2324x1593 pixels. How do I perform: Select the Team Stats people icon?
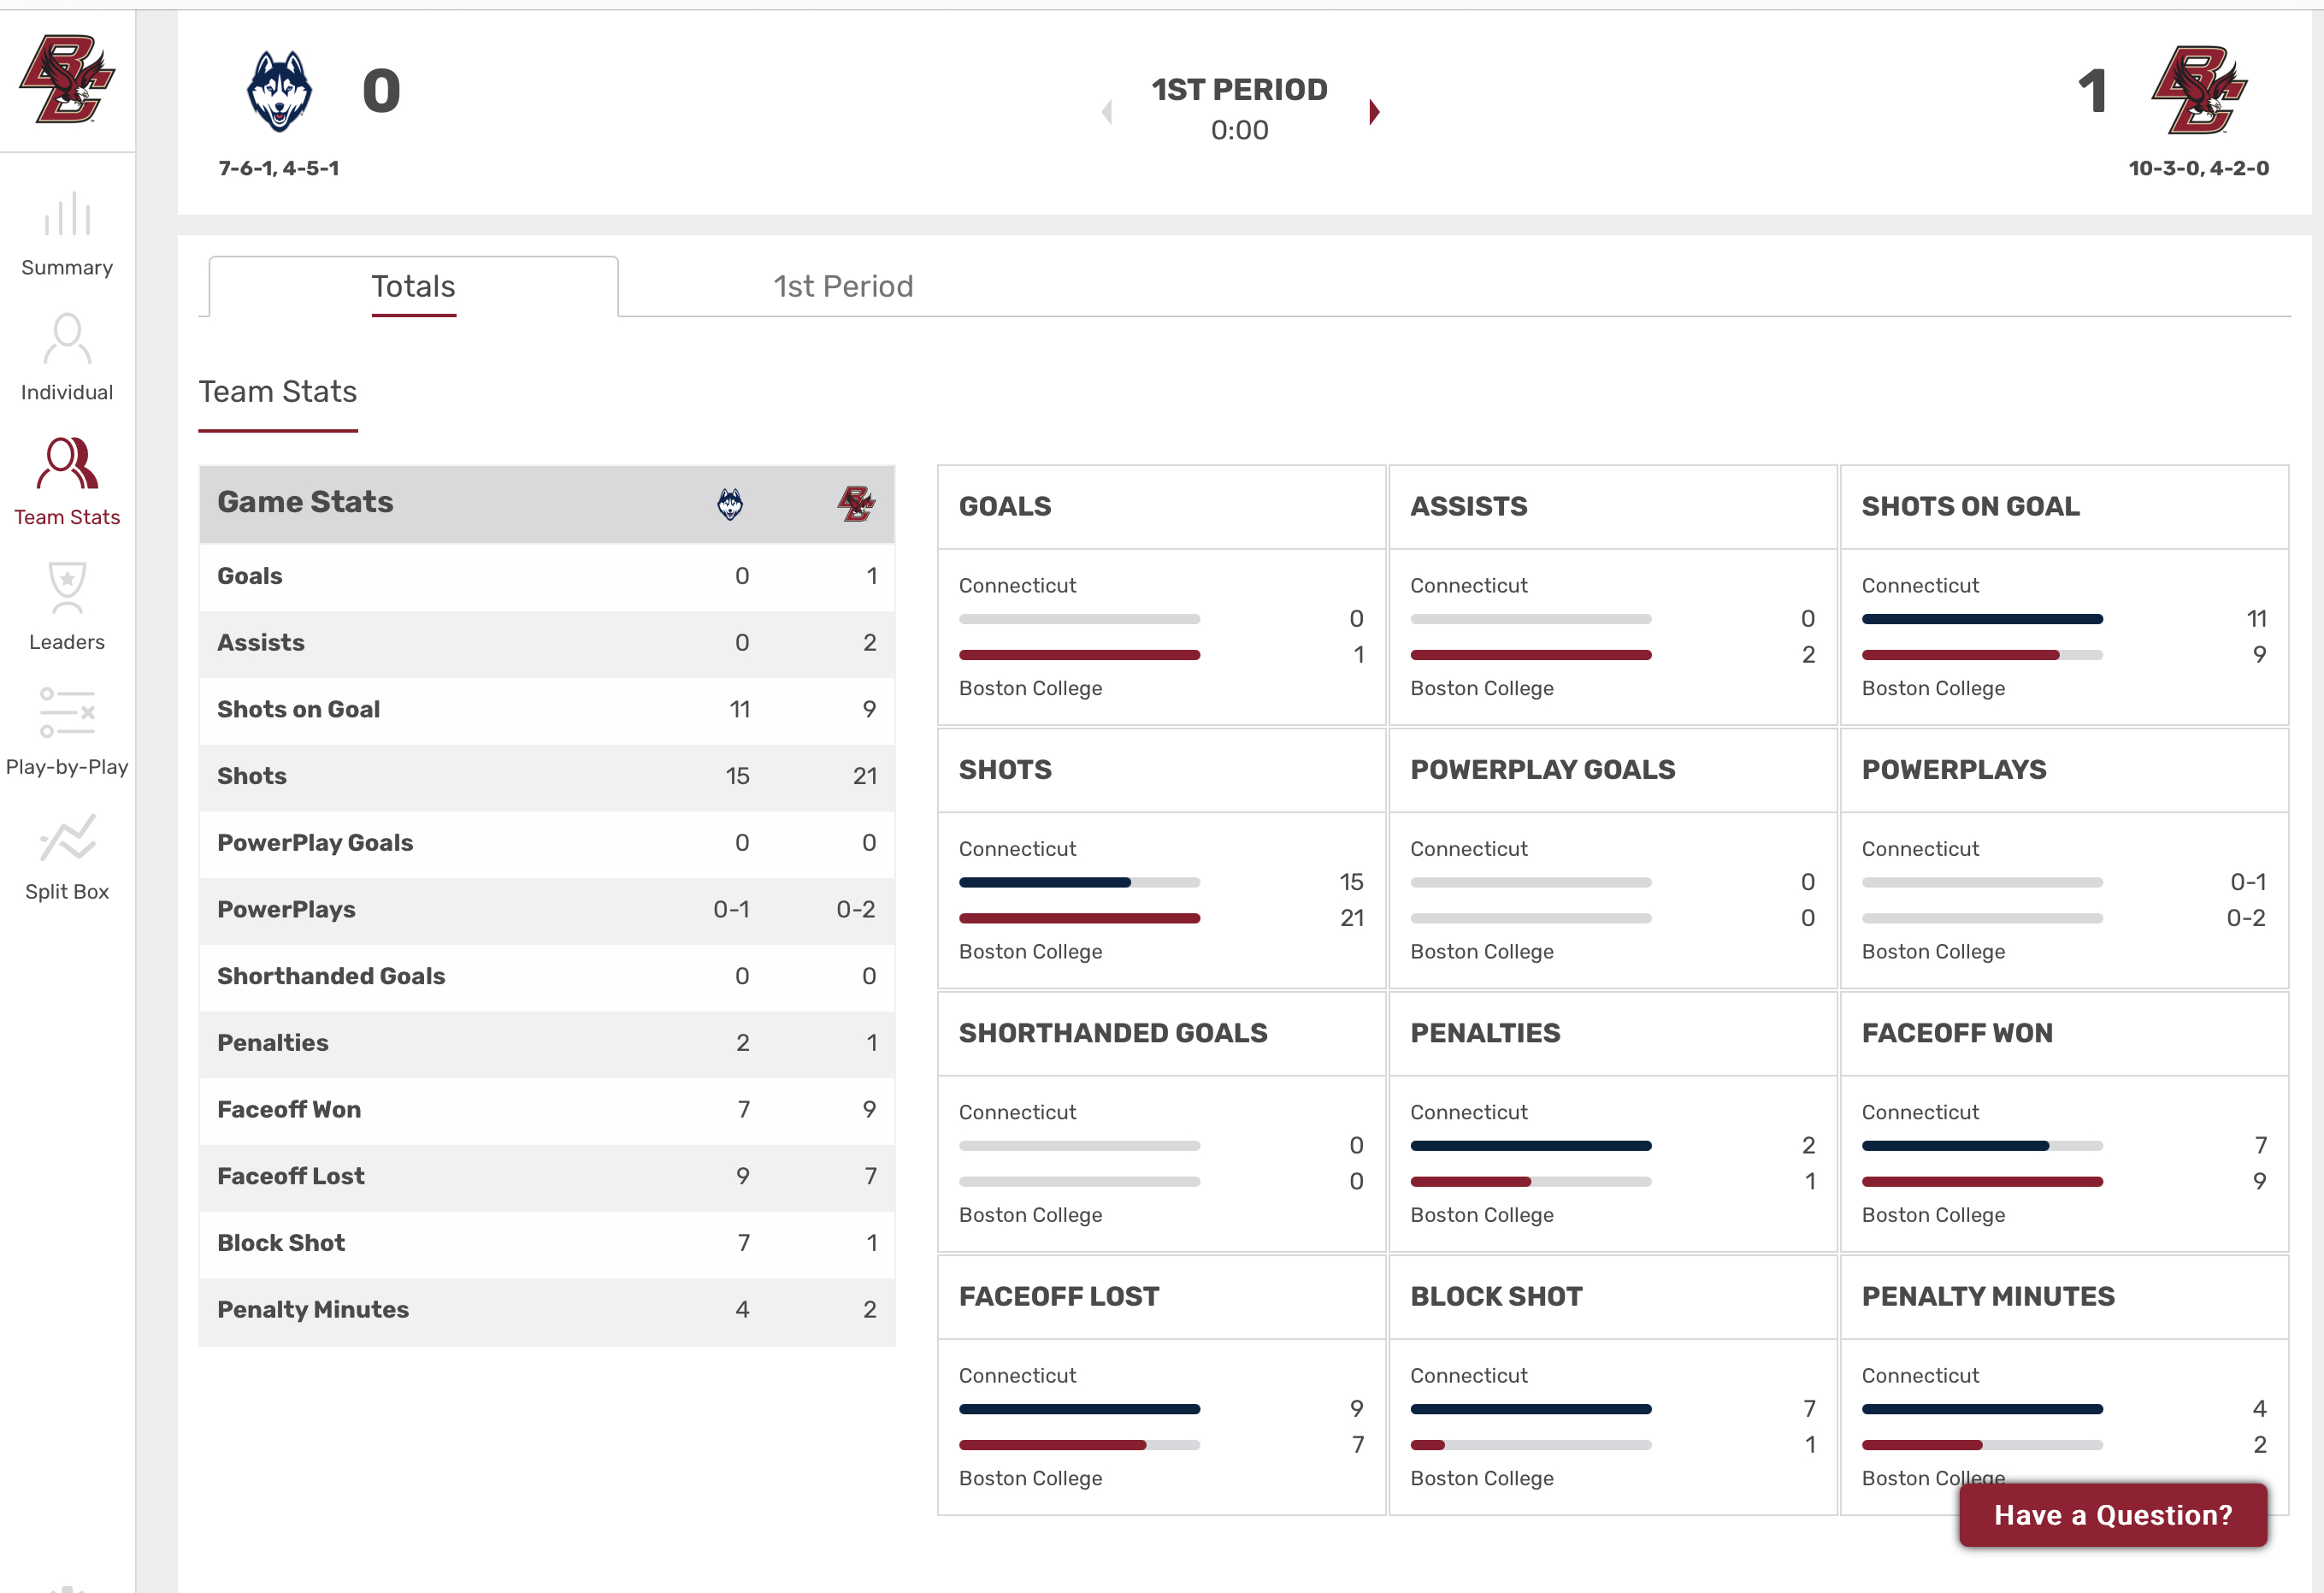[x=67, y=463]
